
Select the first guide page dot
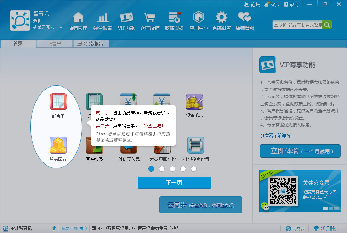(x=151, y=169)
